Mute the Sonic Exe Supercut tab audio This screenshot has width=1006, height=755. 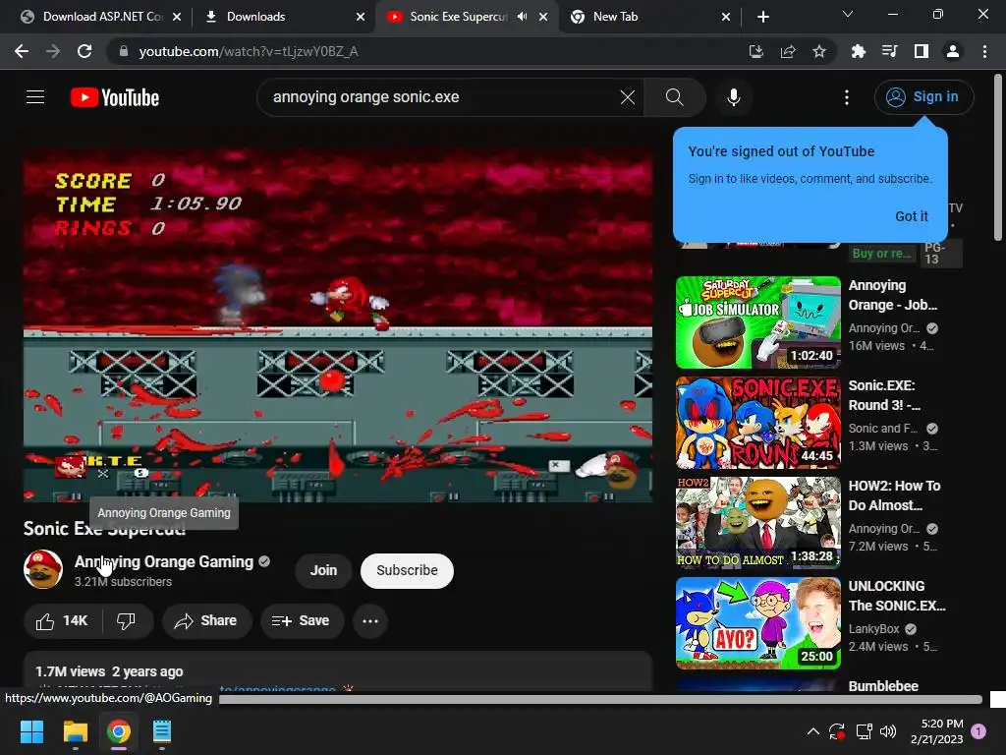click(523, 17)
